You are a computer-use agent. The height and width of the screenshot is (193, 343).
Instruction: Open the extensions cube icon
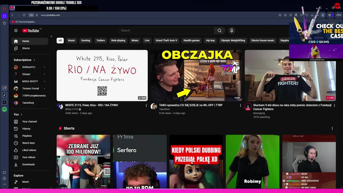(x=330, y=15)
